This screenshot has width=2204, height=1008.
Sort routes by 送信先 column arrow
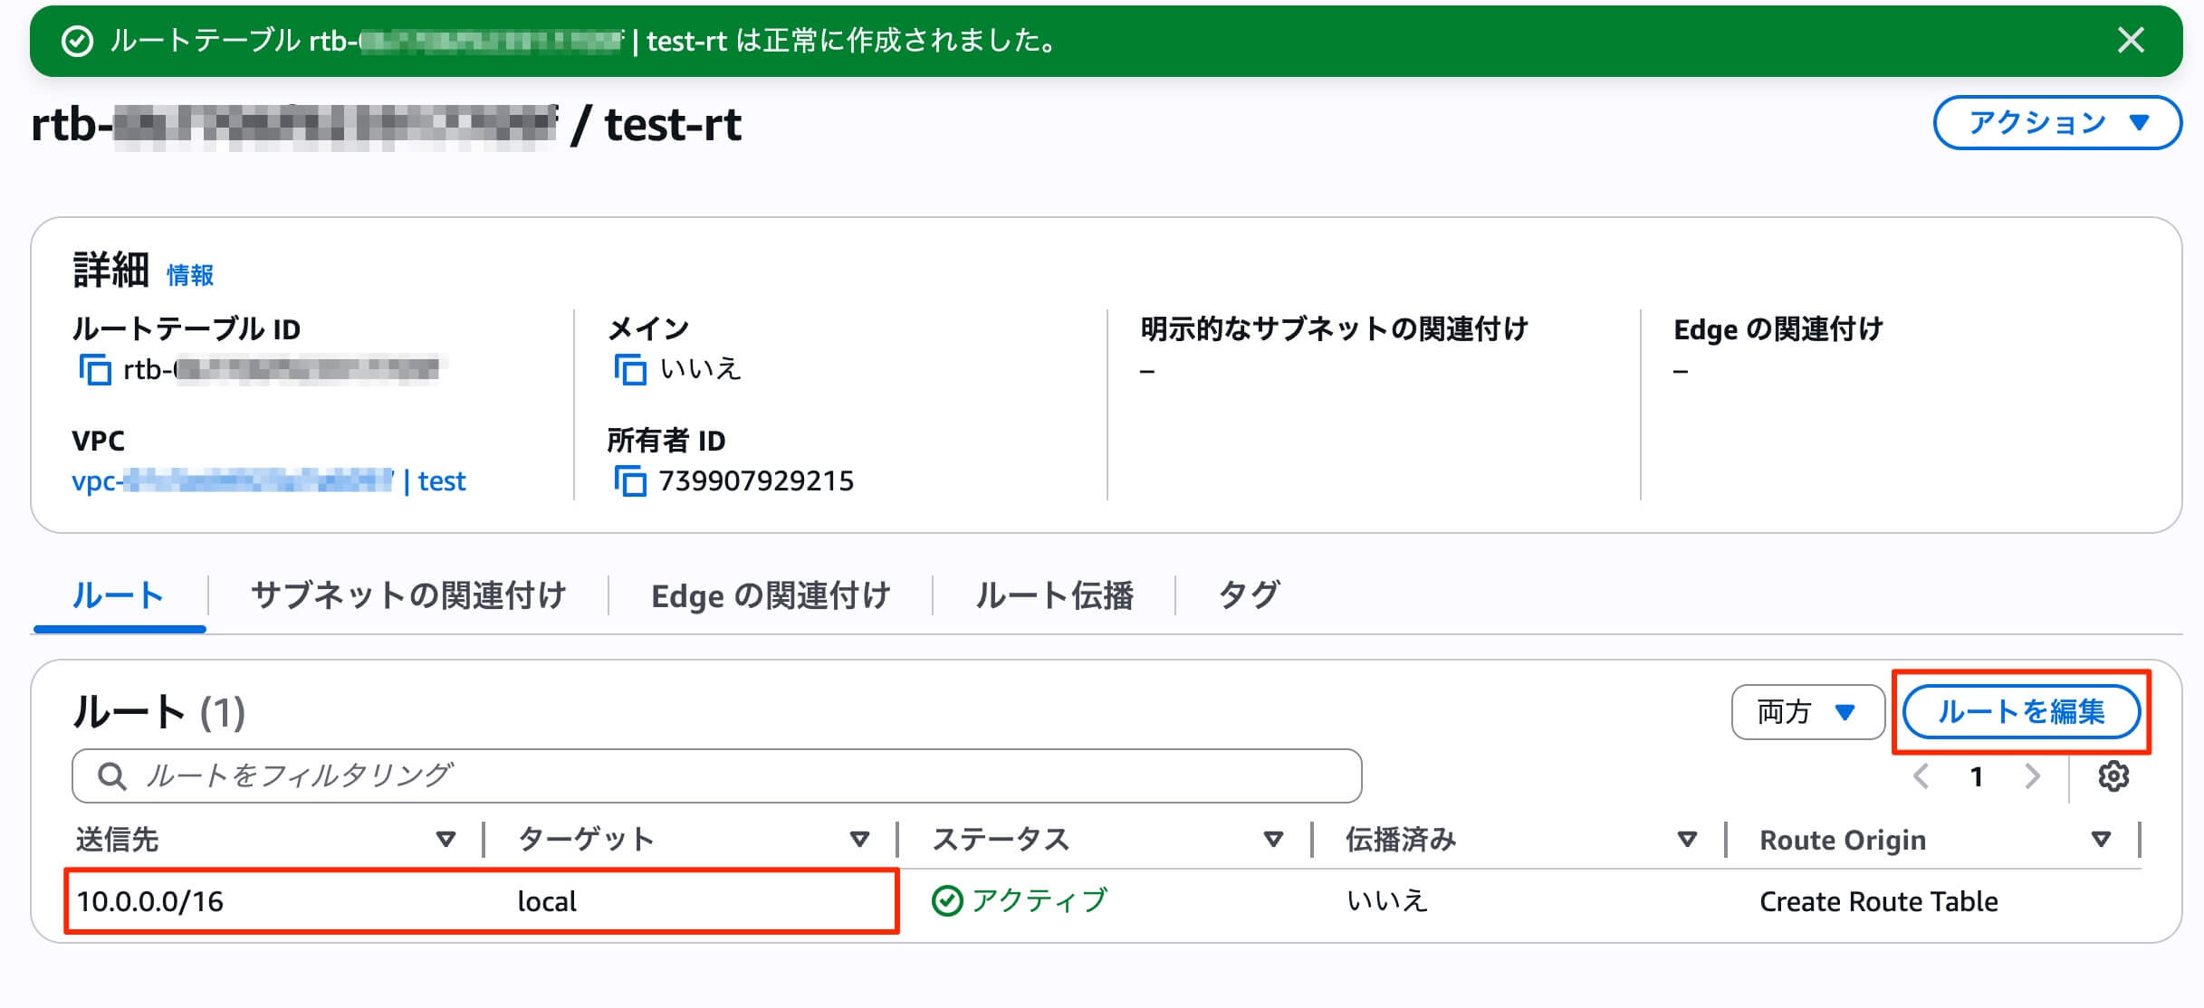pyautogui.click(x=446, y=839)
